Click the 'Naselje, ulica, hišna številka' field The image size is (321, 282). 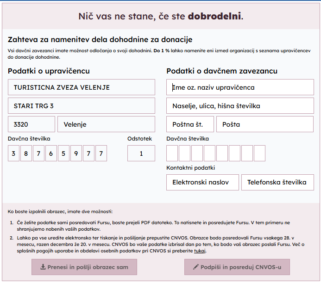click(x=240, y=106)
